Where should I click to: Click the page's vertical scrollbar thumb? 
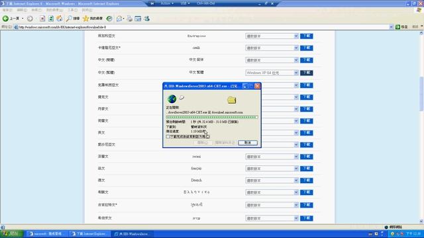coord(421,94)
